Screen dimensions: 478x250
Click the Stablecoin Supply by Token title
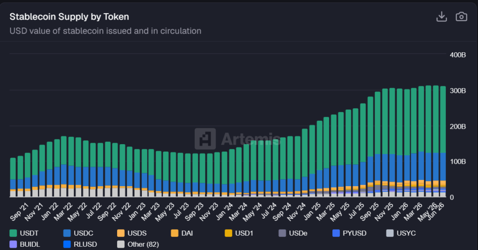[x=69, y=17]
